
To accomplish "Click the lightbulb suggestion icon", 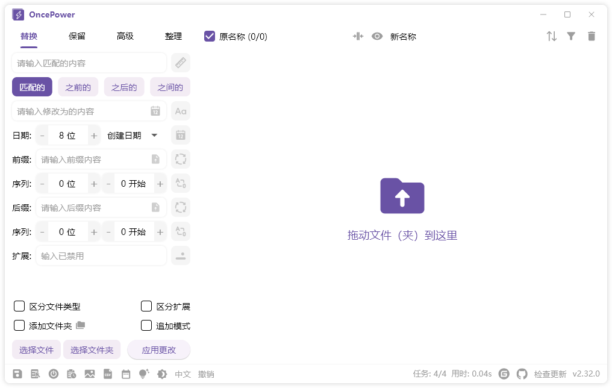I will pos(143,374).
